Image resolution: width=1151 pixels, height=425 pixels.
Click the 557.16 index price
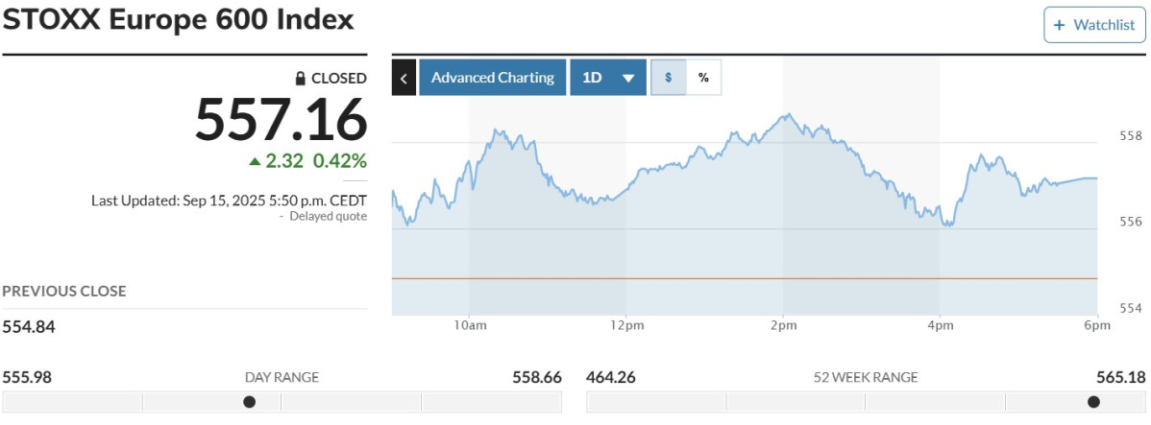point(281,120)
